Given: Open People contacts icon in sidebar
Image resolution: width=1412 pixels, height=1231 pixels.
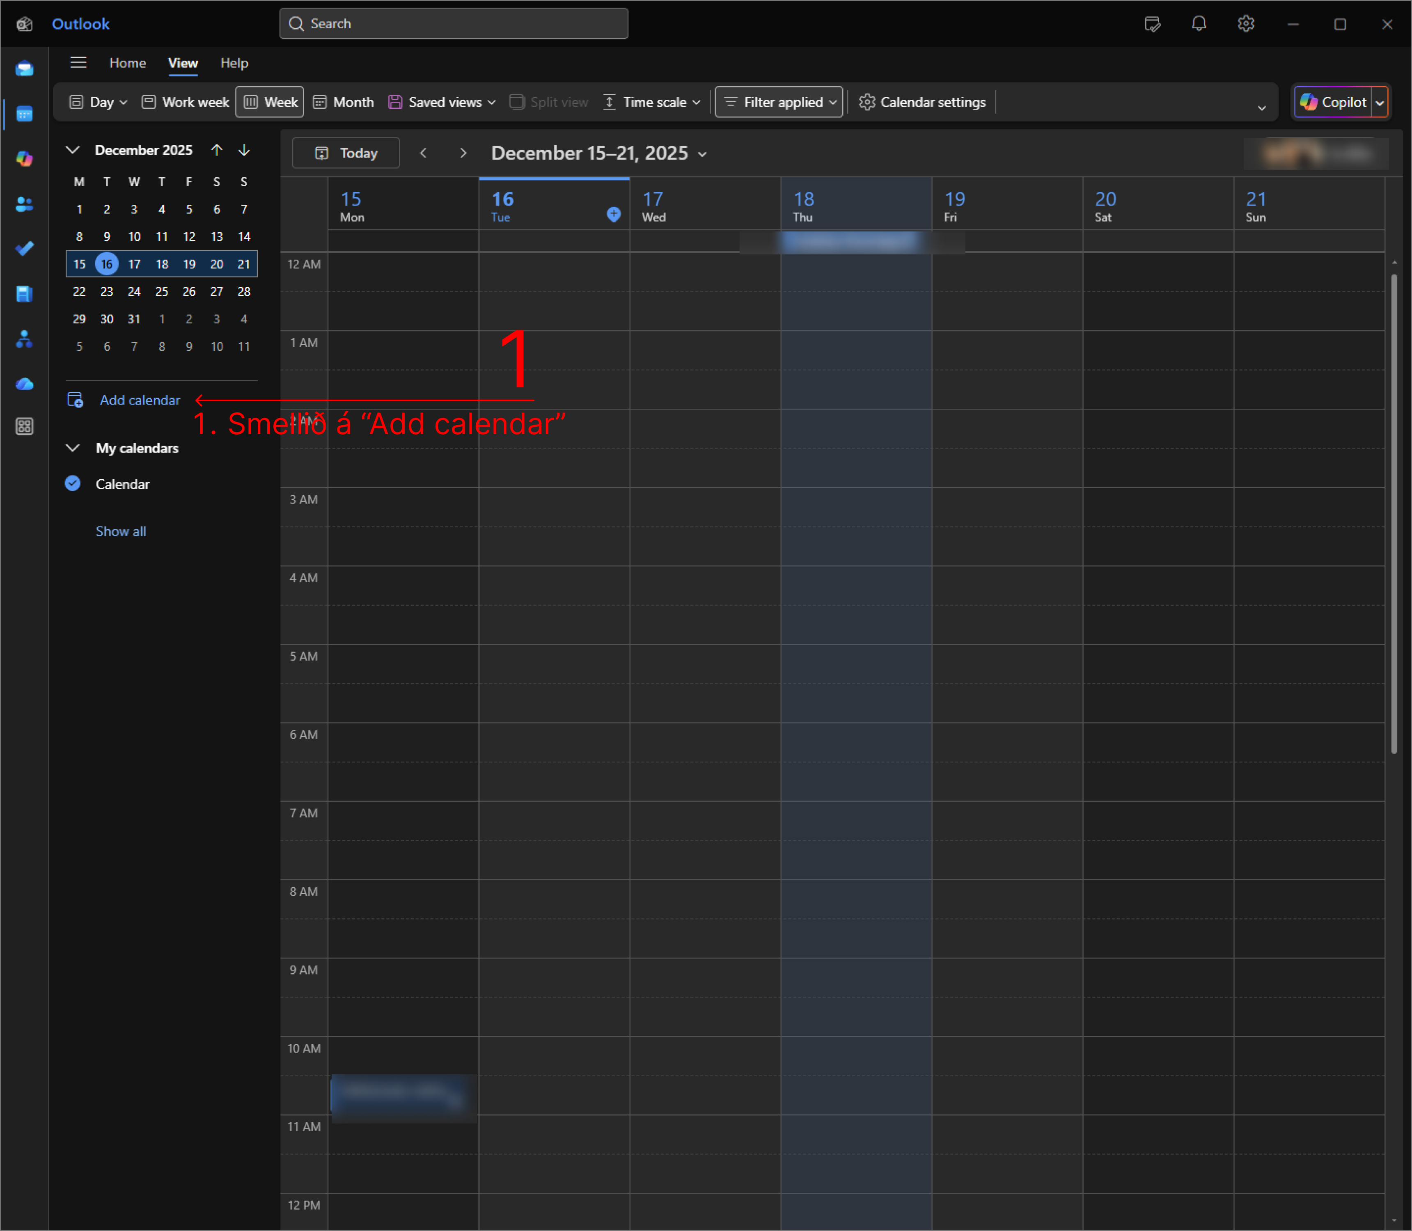Looking at the screenshot, I should coord(25,204).
